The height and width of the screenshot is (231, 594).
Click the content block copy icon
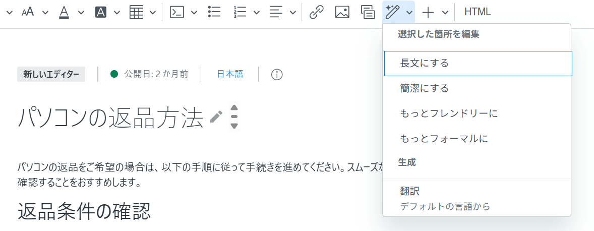click(368, 12)
